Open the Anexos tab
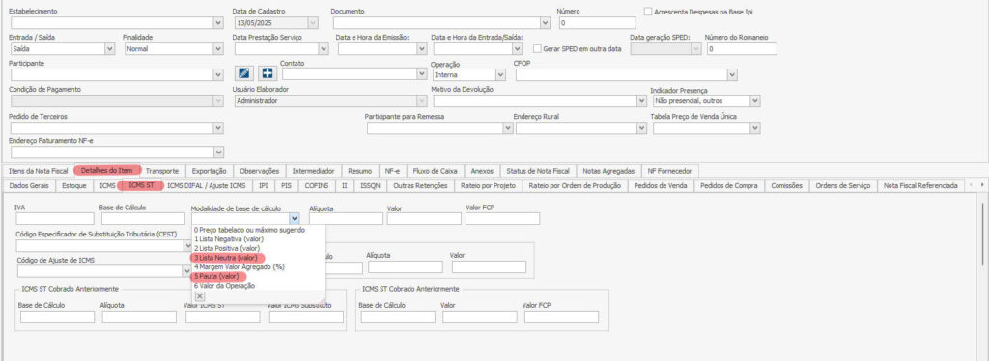989x361 pixels. 482,171
